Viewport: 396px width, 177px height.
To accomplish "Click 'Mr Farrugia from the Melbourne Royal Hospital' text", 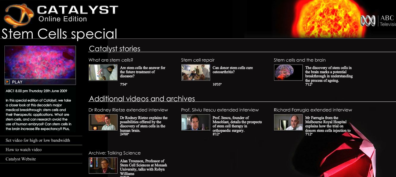I will (x=328, y=124).
